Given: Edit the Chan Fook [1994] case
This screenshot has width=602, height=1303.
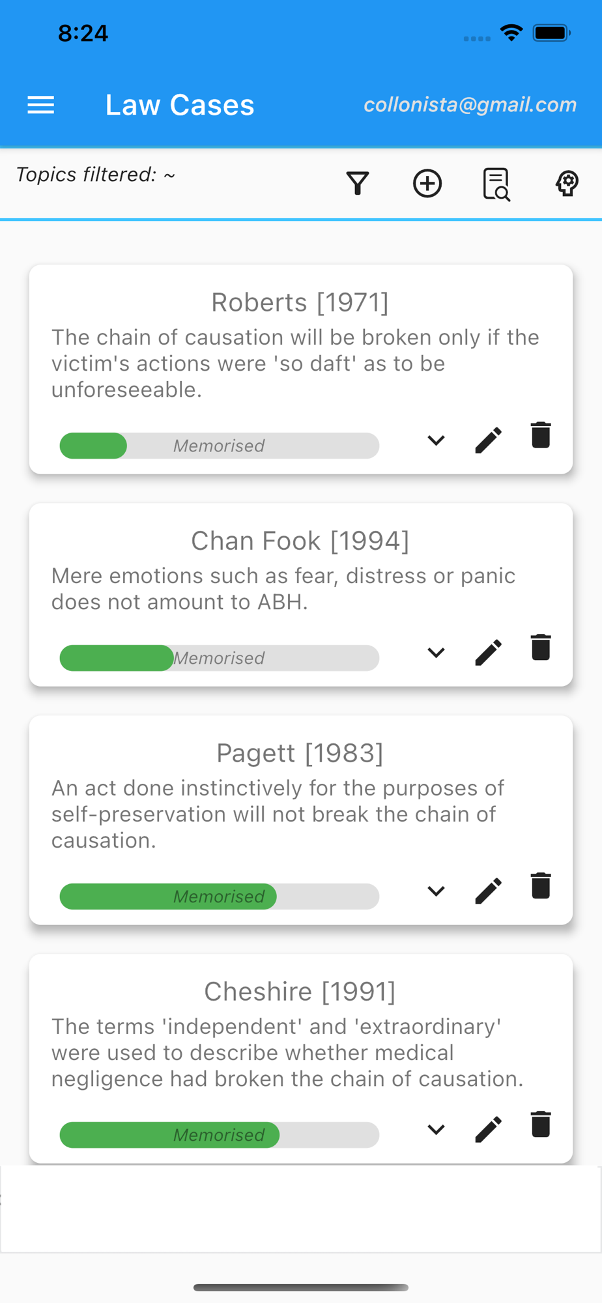Looking at the screenshot, I should coord(489,652).
